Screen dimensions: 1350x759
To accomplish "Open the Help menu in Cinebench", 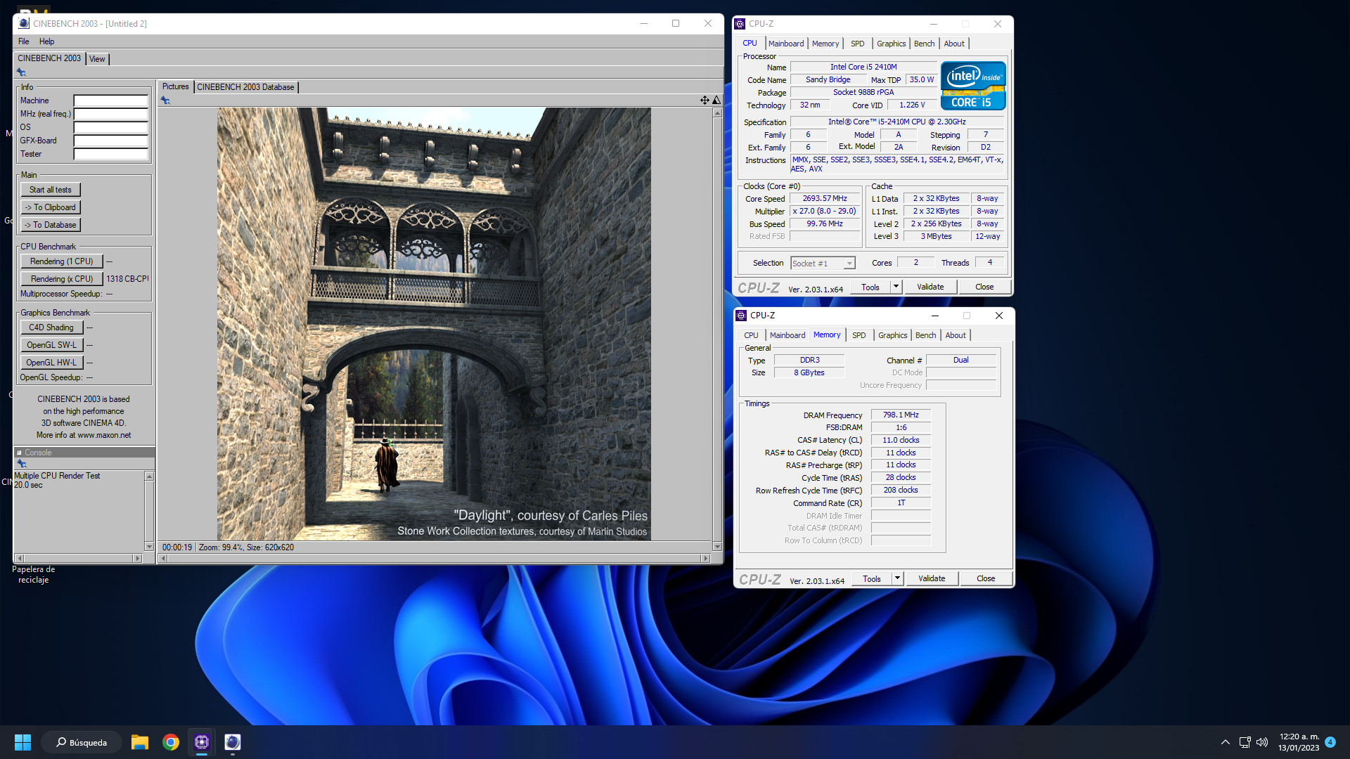I will tap(46, 41).
